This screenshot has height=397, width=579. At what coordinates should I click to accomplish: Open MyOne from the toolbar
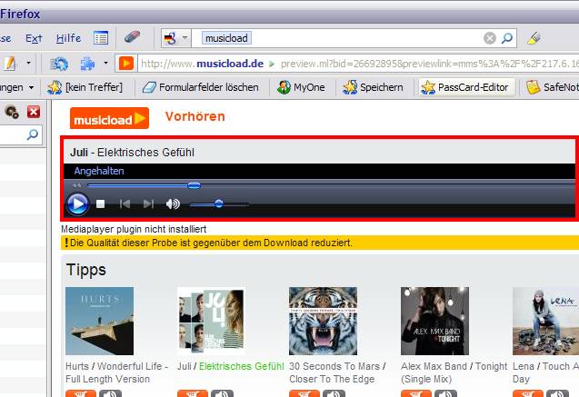point(301,87)
